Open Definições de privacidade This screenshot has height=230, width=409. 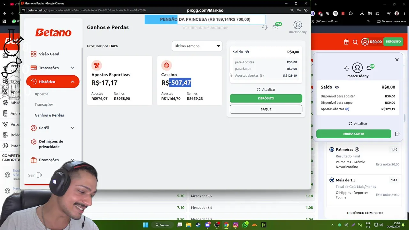pos(51,144)
